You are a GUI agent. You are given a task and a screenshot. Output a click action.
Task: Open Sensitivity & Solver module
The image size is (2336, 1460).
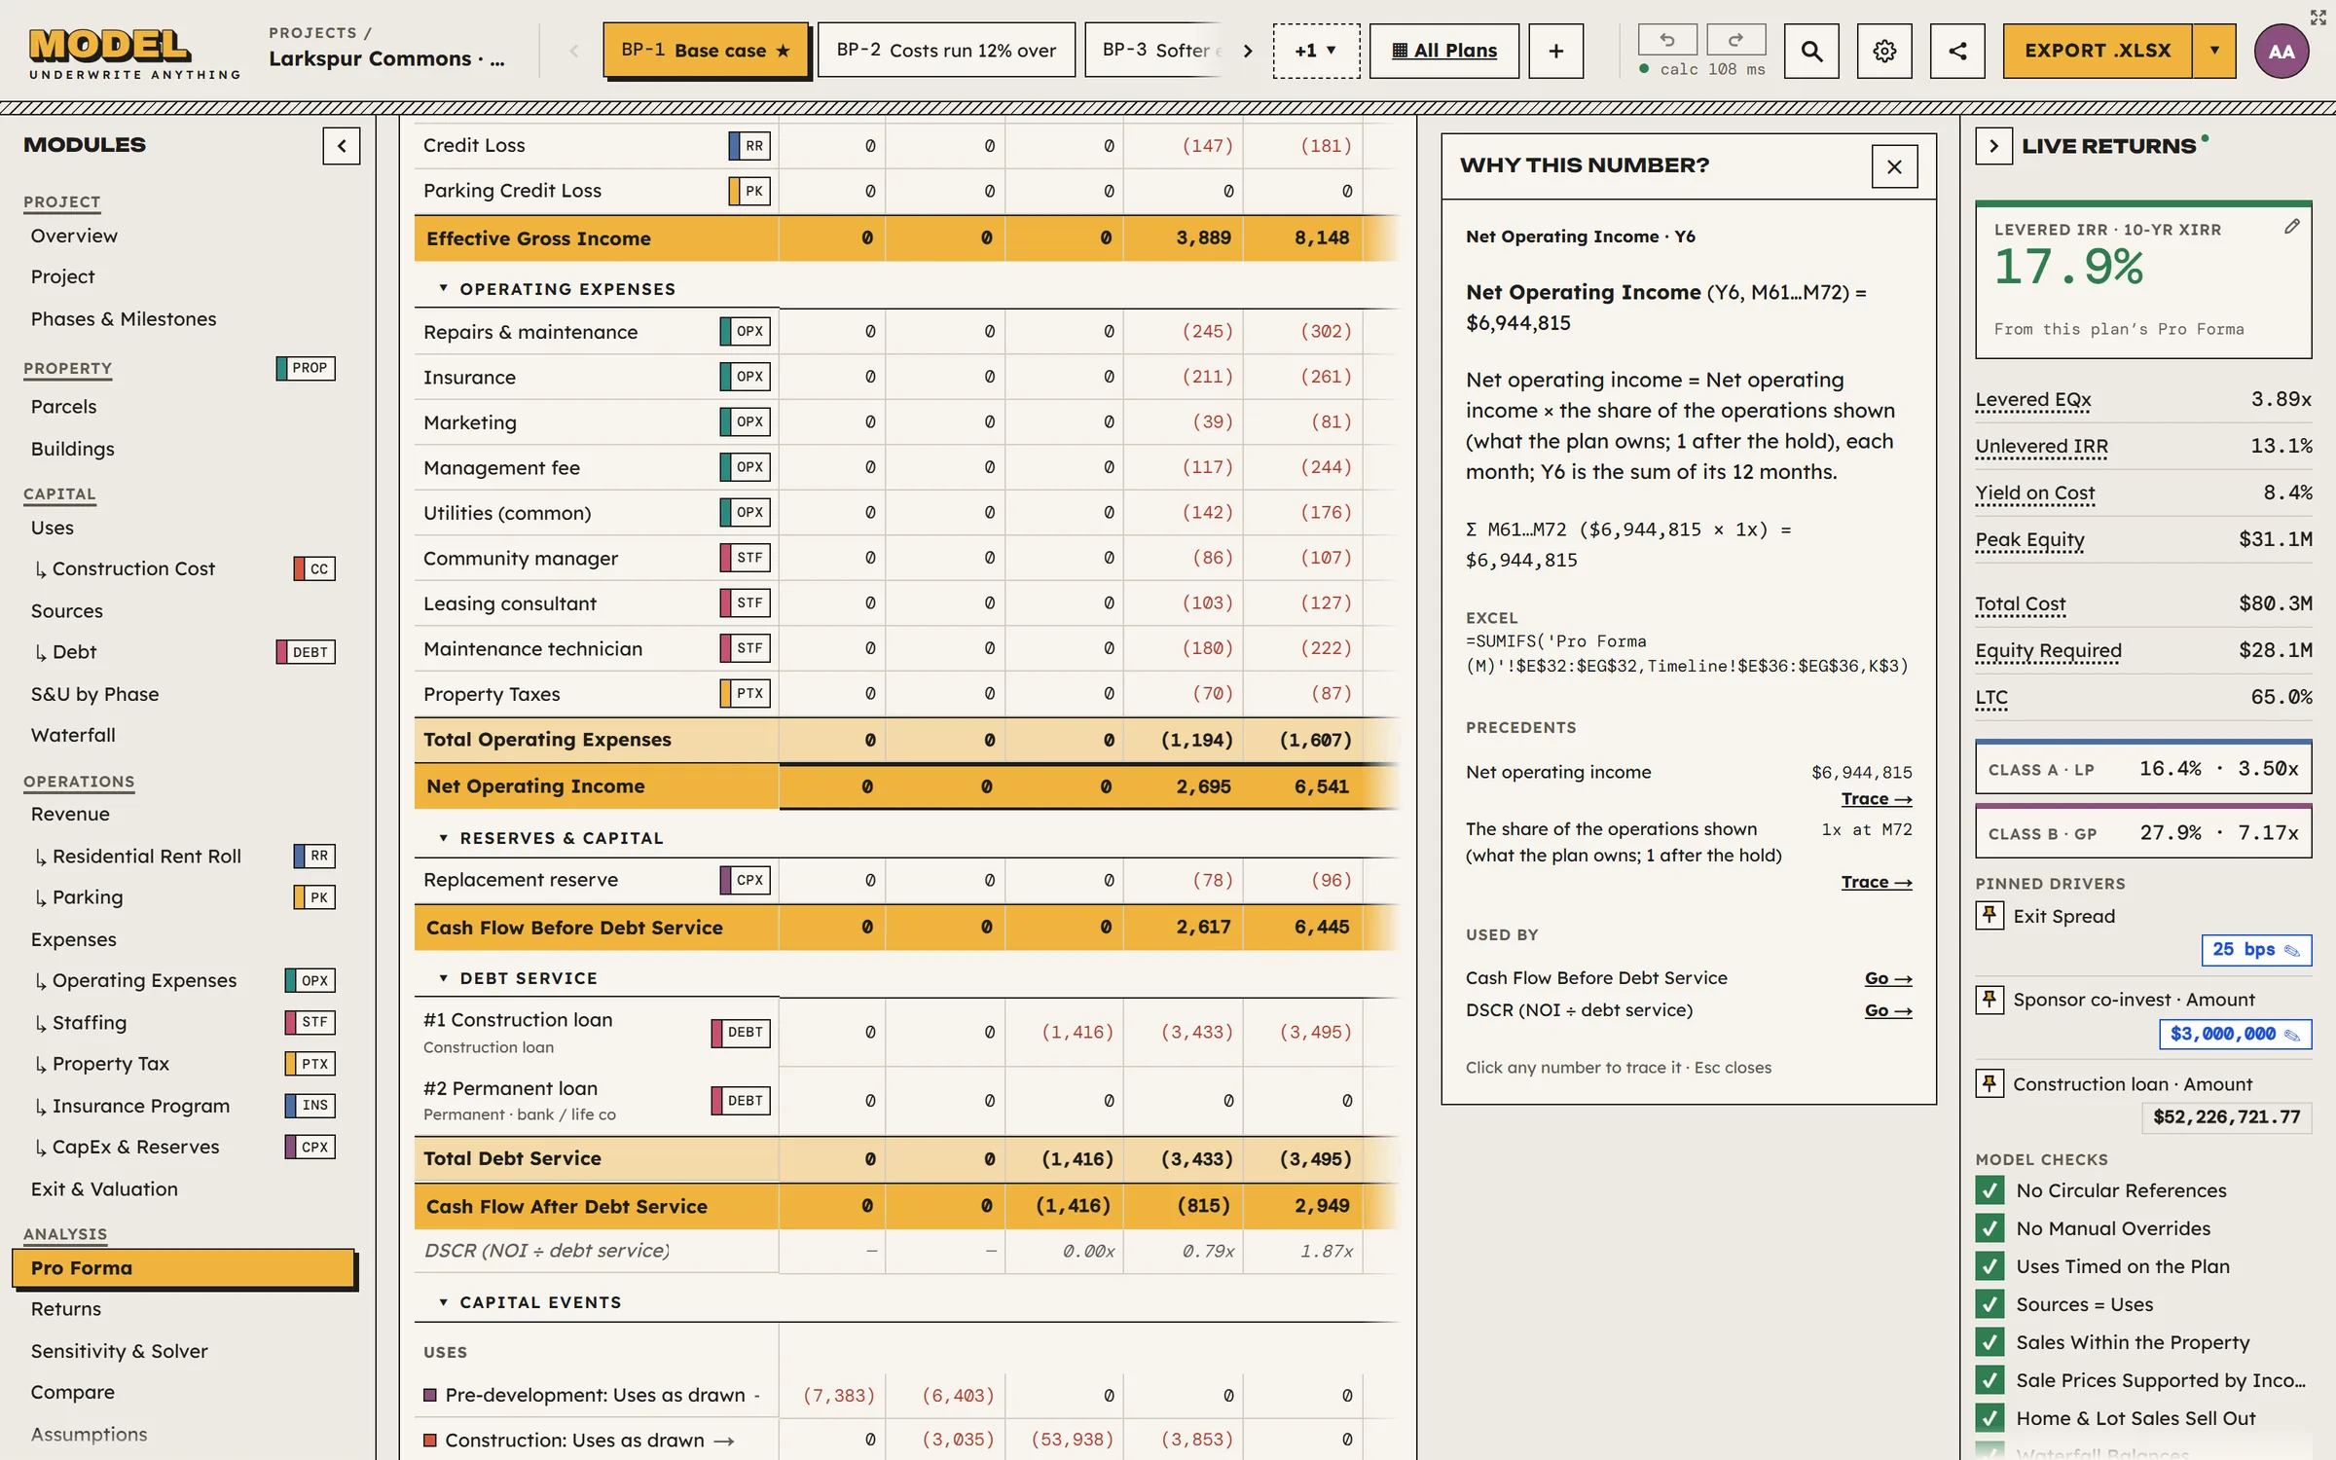119,1351
